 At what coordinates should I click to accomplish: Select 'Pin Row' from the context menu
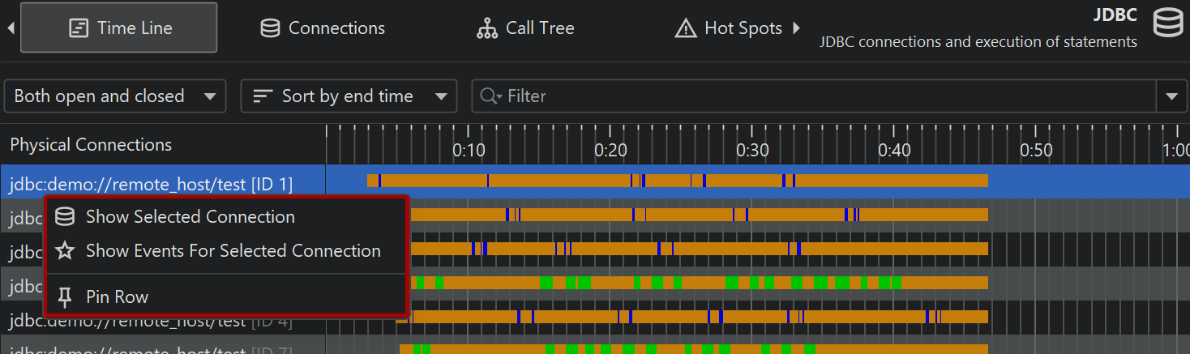click(x=117, y=297)
